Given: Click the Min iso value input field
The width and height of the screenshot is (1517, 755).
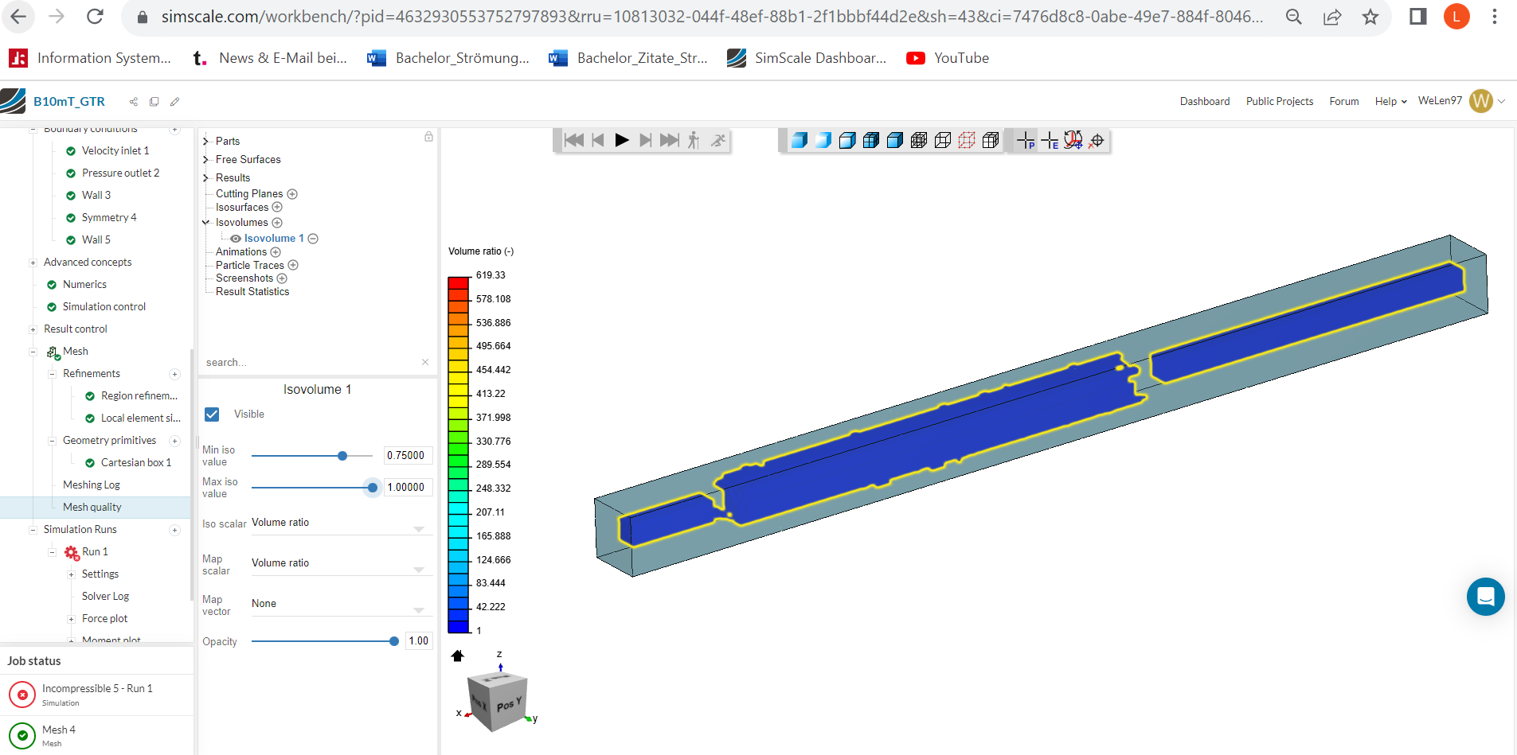Looking at the screenshot, I should (408, 456).
